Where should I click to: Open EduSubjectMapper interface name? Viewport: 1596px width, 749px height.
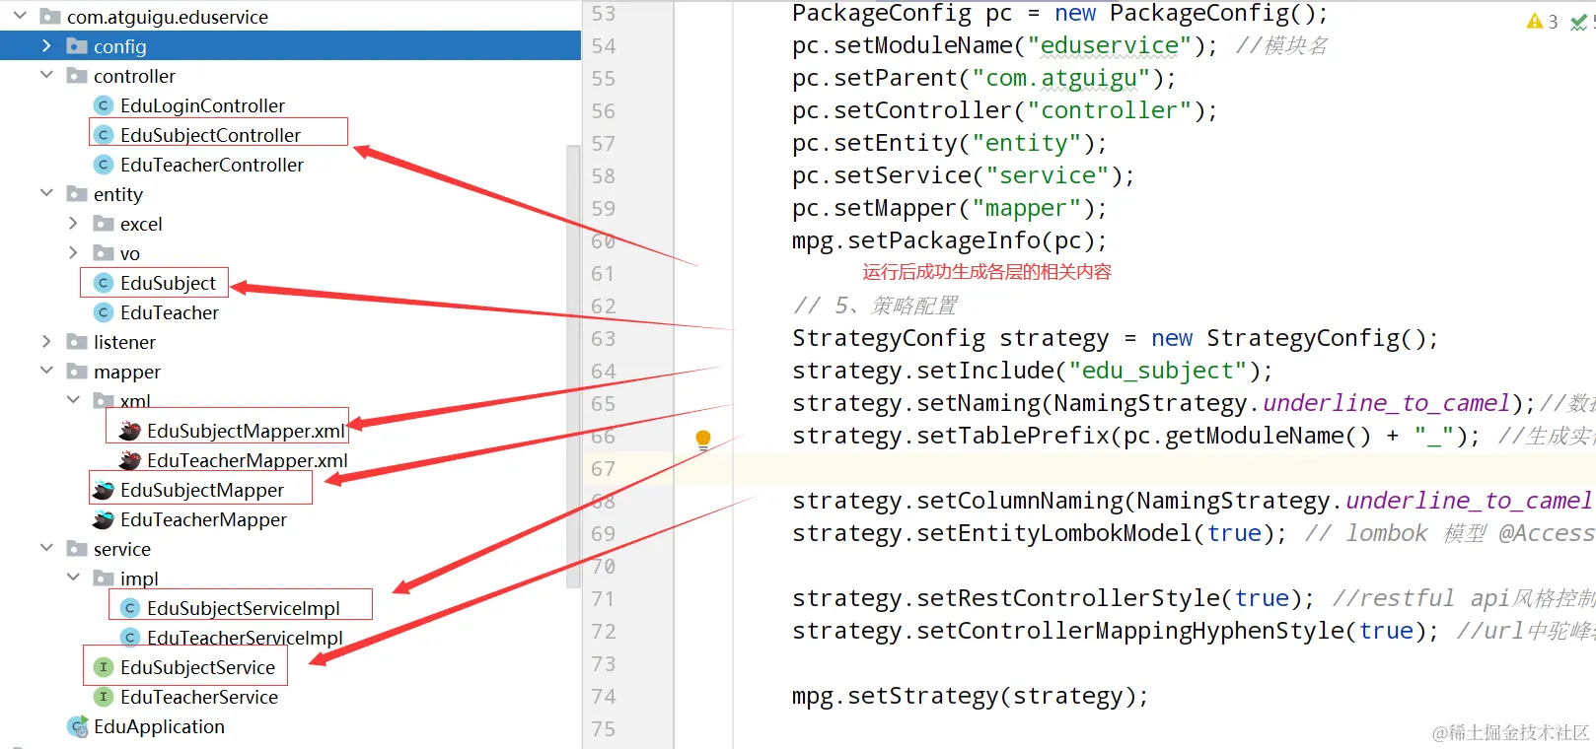(x=202, y=490)
